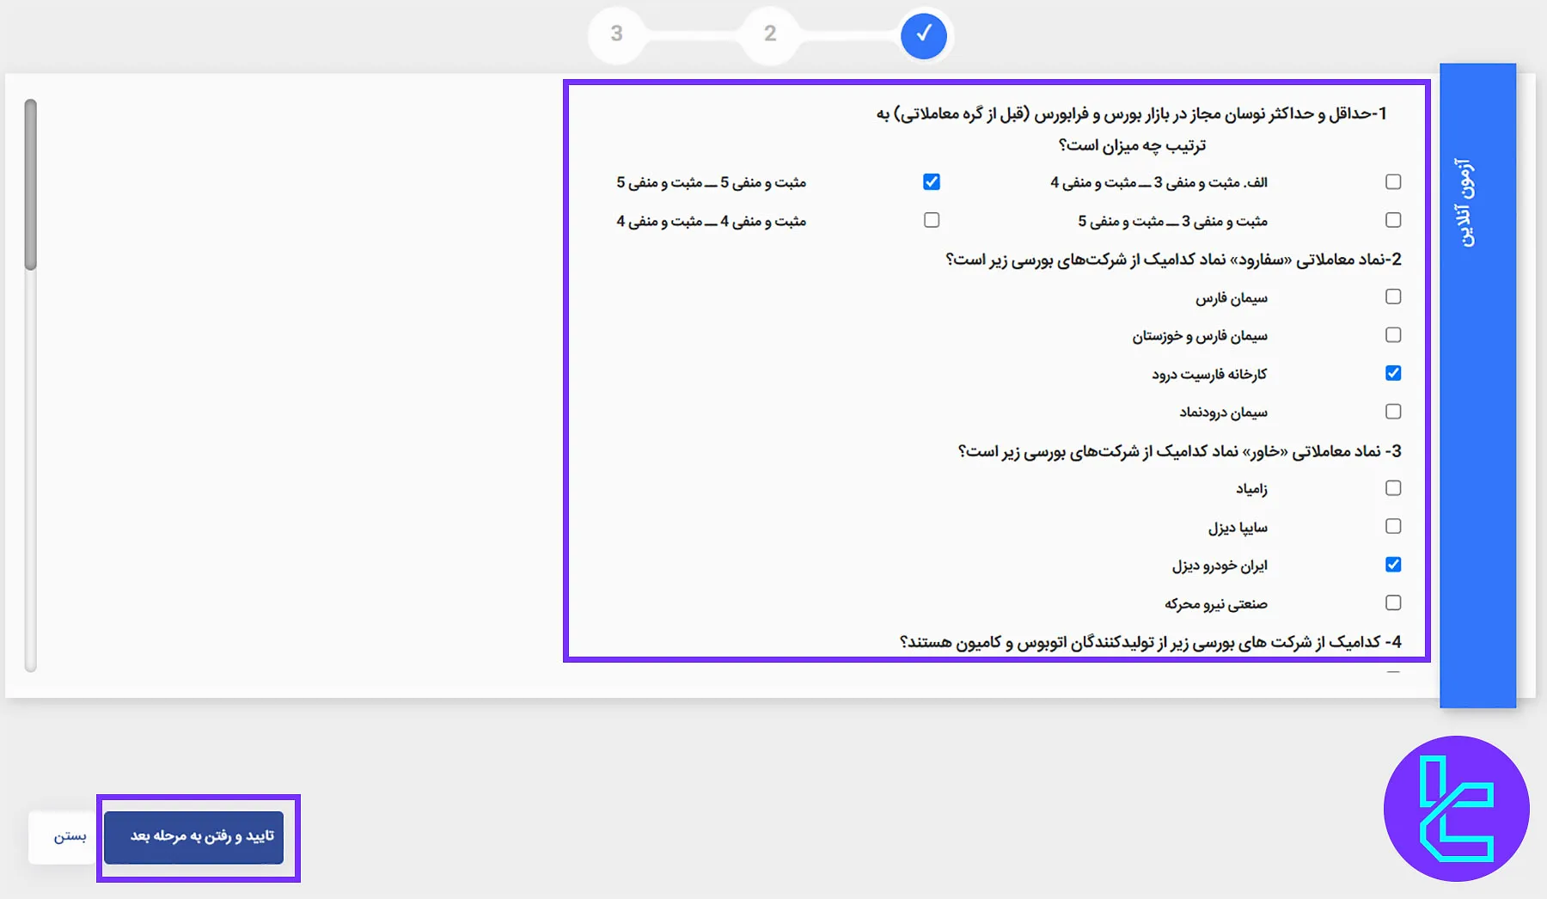Uncheck the ایران خودرو دیزل answer
1547x899 pixels.
coord(1393,564)
